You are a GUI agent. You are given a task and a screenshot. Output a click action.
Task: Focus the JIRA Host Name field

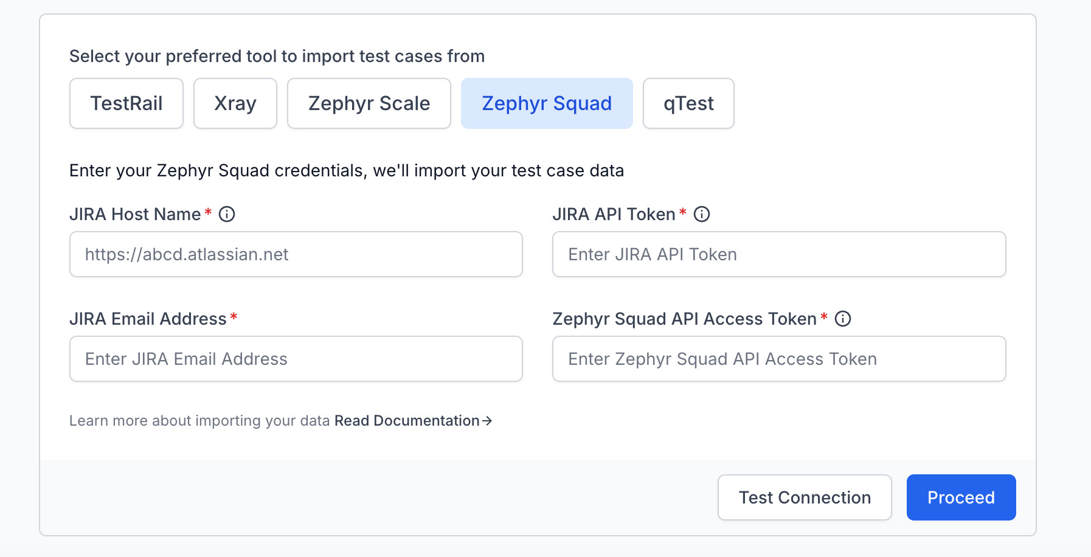[296, 254]
